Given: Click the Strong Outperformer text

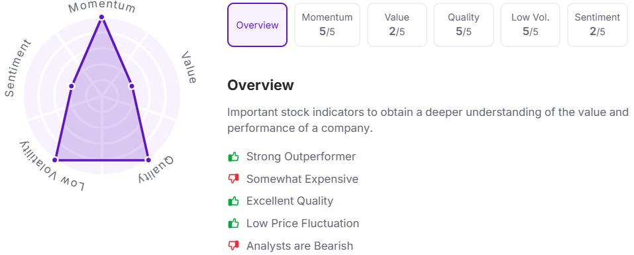Looking at the screenshot, I should (301, 156).
